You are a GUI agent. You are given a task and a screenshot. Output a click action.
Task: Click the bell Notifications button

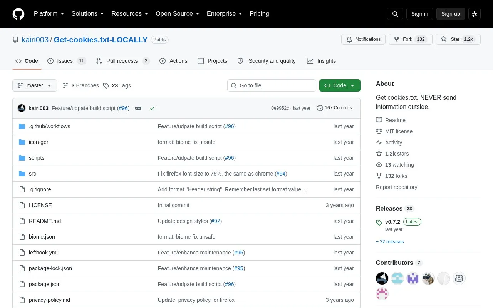click(x=363, y=39)
